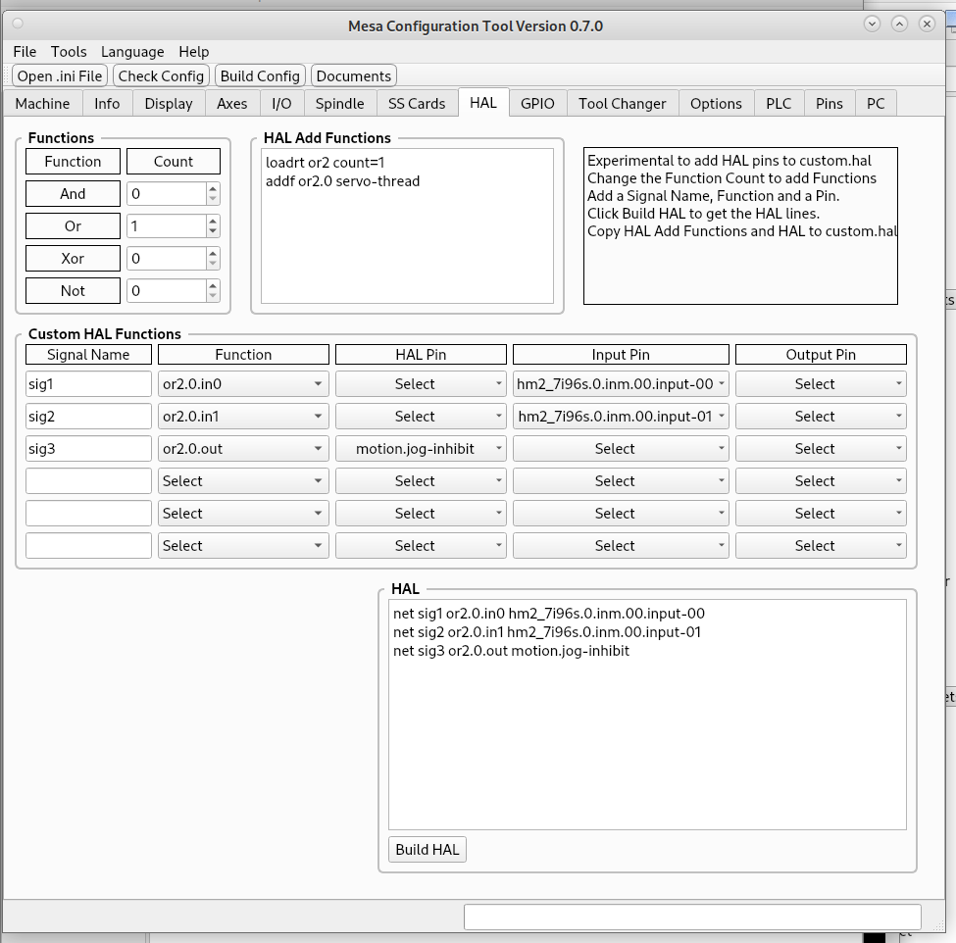This screenshot has height=943, width=956.
Task: Switch to the PC tab
Action: click(x=876, y=104)
